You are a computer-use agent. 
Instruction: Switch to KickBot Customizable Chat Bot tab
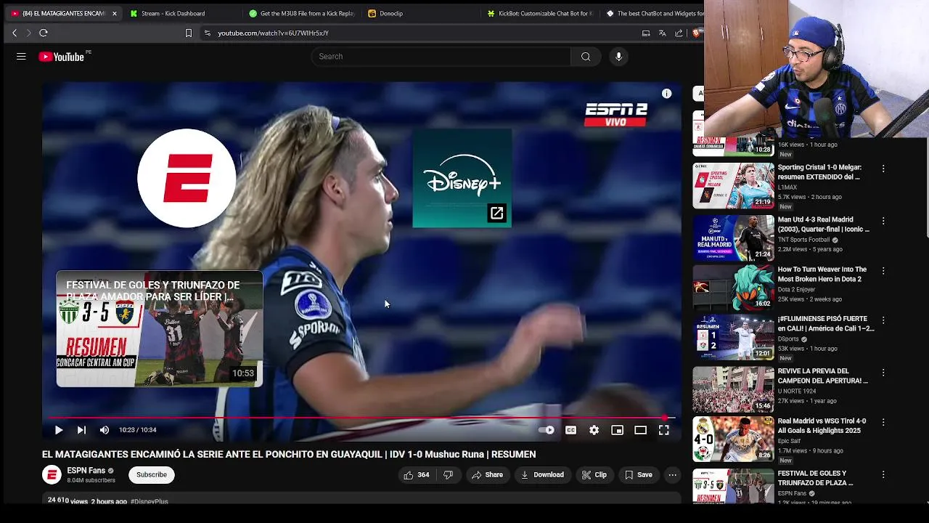(x=539, y=13)
